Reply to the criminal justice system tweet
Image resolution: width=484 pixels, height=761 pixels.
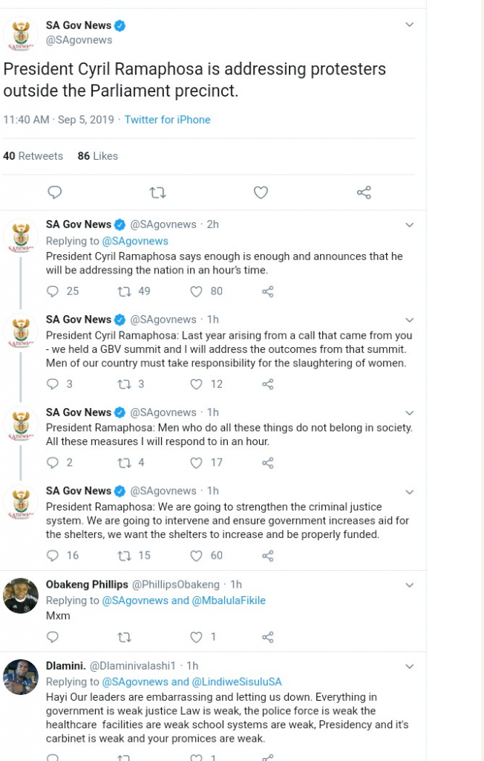point(53,556)
